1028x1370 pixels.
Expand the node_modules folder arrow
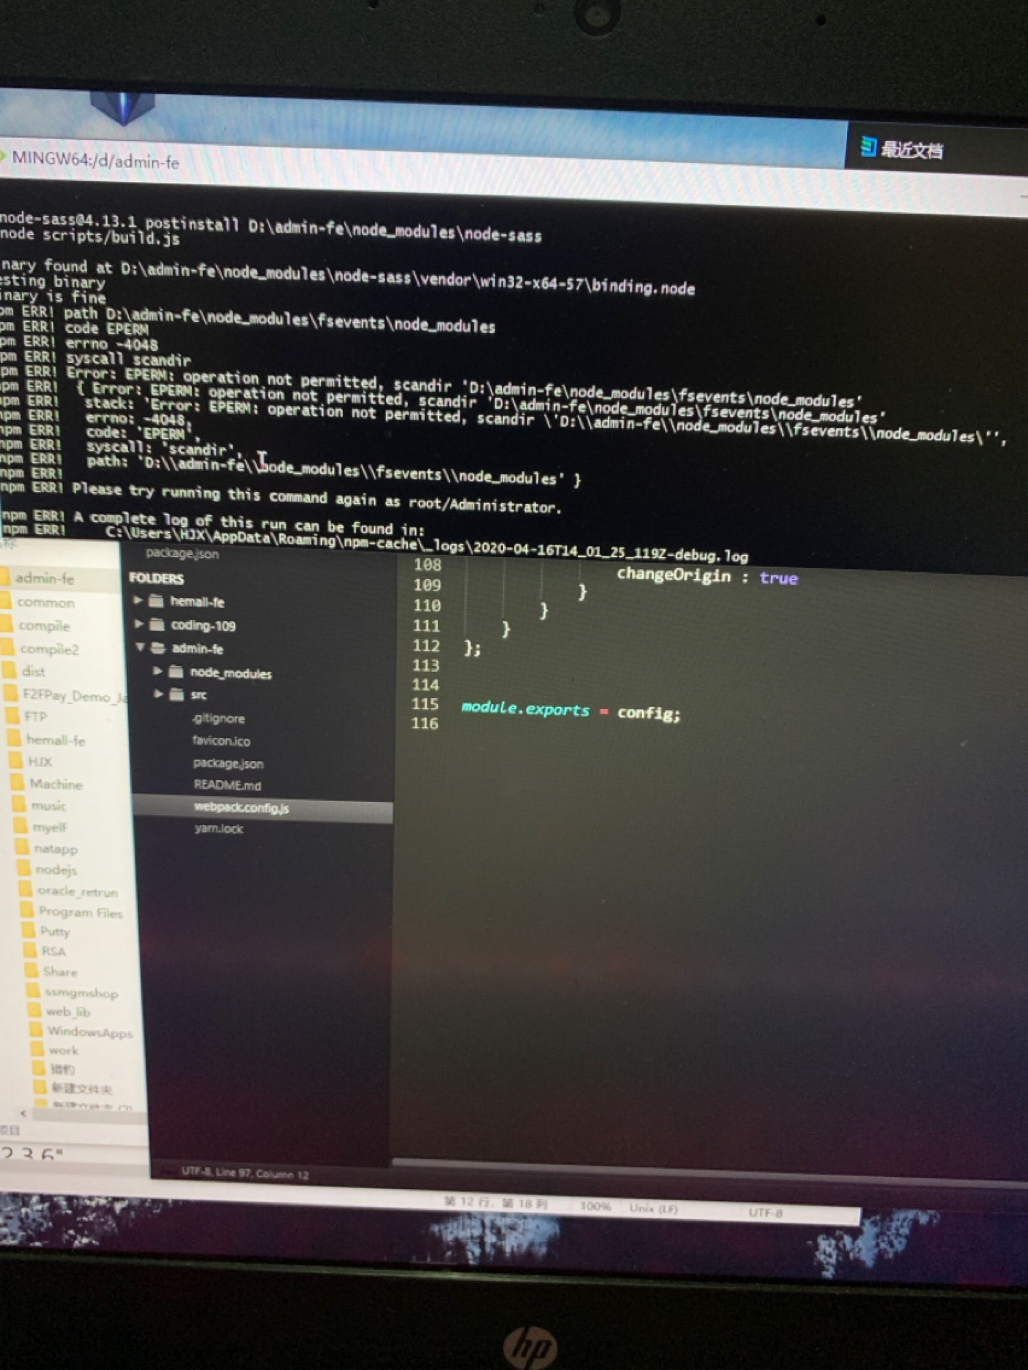click(158, 671)
